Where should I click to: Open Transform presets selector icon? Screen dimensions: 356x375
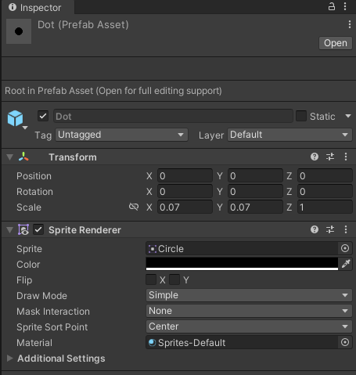[330, 157]
